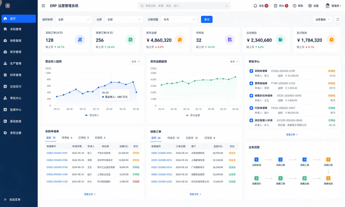Click the 销售报价 workflow icon
The height and width of the screenshot is (207, 345).
[256, 178]
